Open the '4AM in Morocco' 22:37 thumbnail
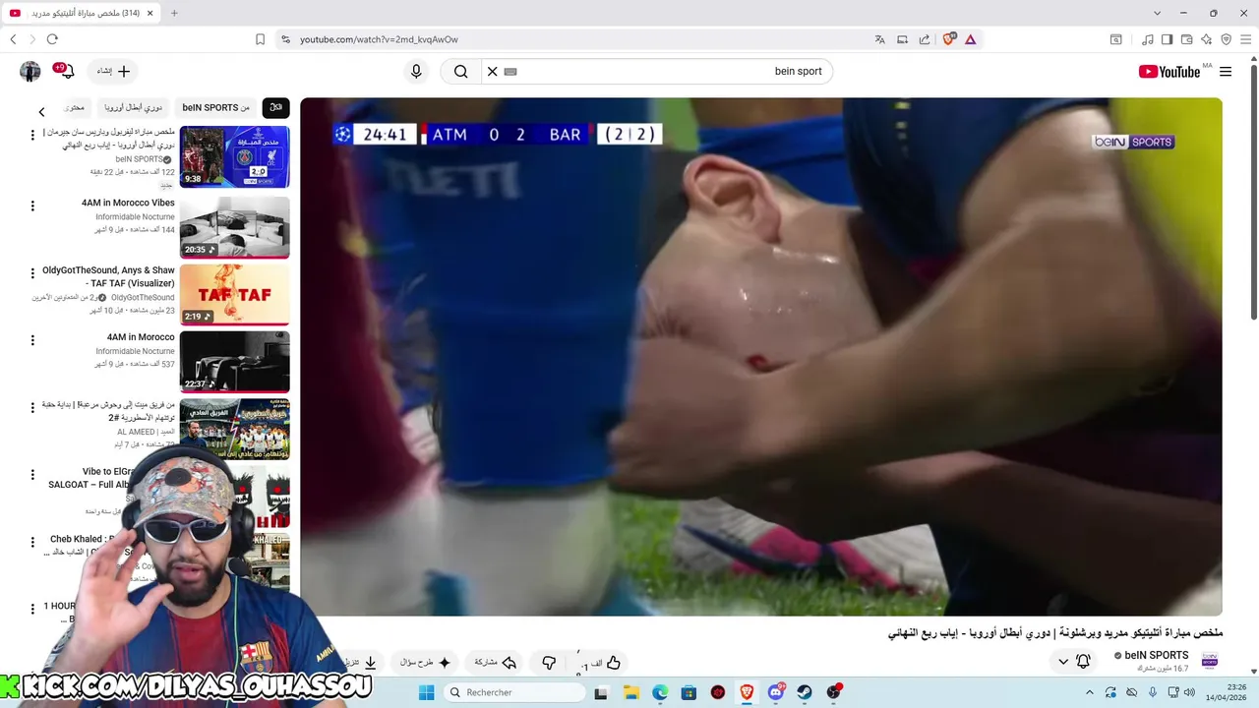1259x708 pixels. point(234,362)
